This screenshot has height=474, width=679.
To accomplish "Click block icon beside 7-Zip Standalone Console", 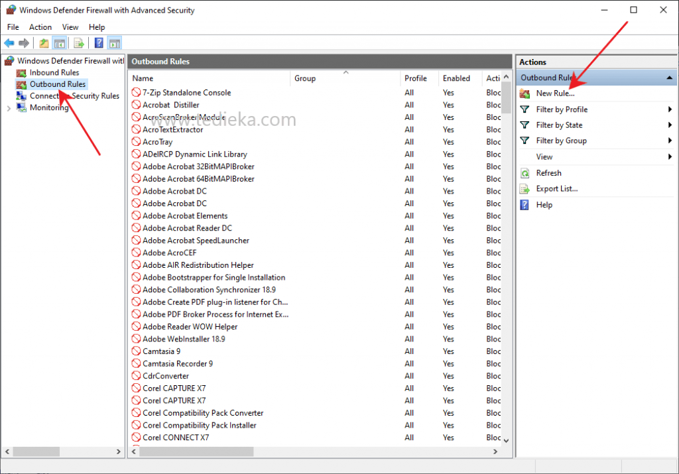I will point(137,92).
